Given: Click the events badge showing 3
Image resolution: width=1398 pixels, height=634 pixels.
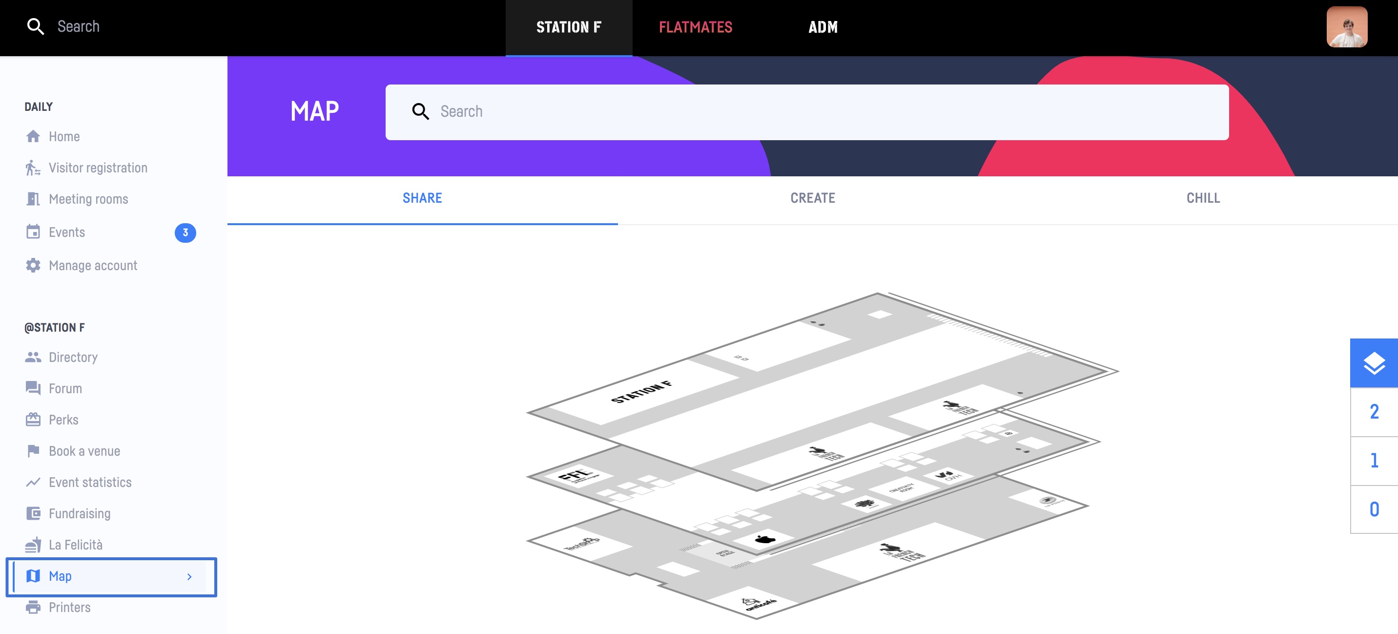Looking at the screenshot, I should point(185,232).
